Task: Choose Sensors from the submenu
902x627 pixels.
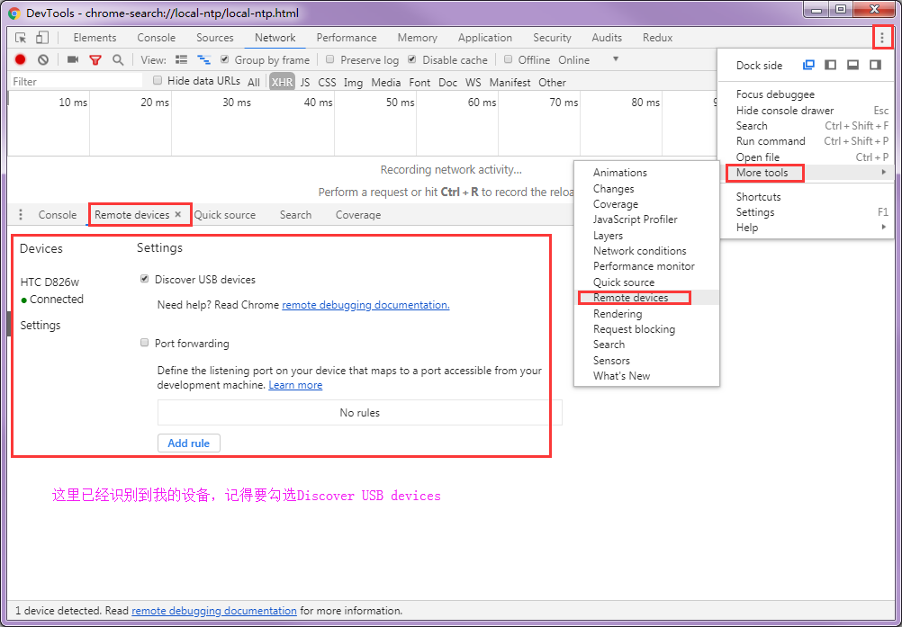Action: [646, 361]
